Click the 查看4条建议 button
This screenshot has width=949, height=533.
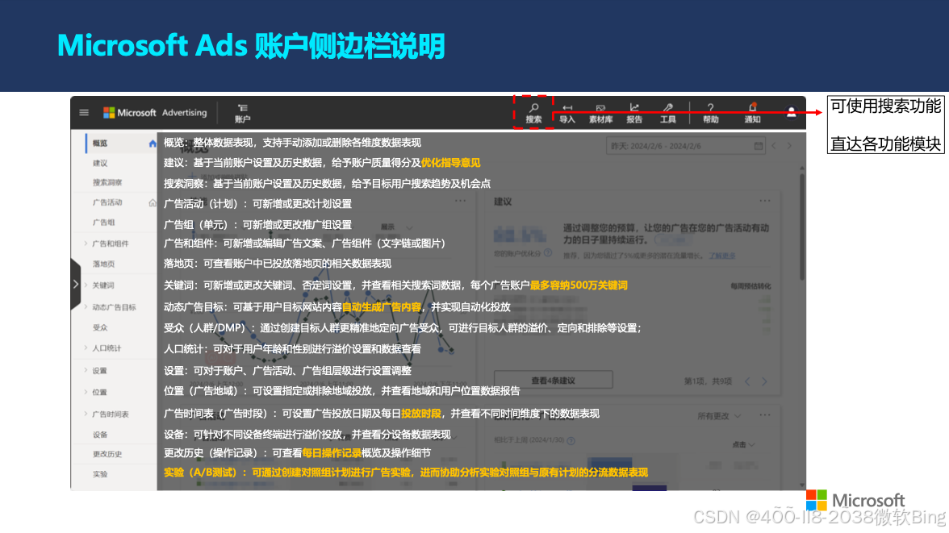coord(554,380)
